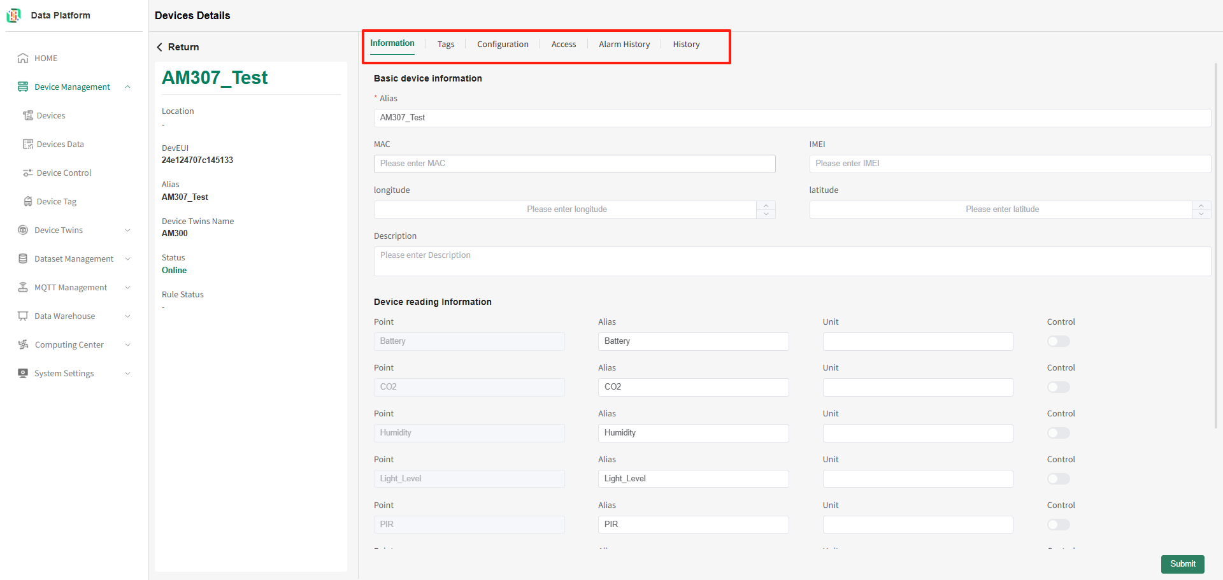Viewport: 1223px width, 580px height.
Task: Increase longitude with the up stepper arrow
Action: click(766, 205)
